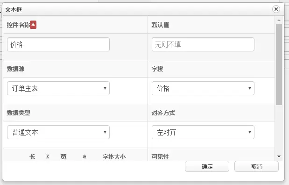Click the 控件名称 label

coord(18,25)
